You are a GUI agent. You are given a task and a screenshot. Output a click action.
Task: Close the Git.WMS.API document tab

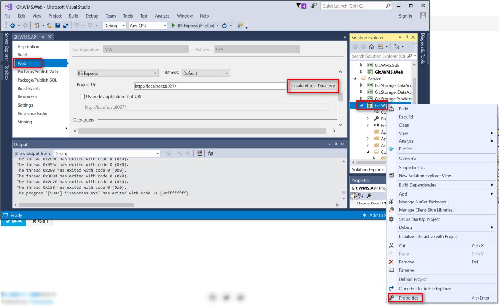(x=50, y=37)
